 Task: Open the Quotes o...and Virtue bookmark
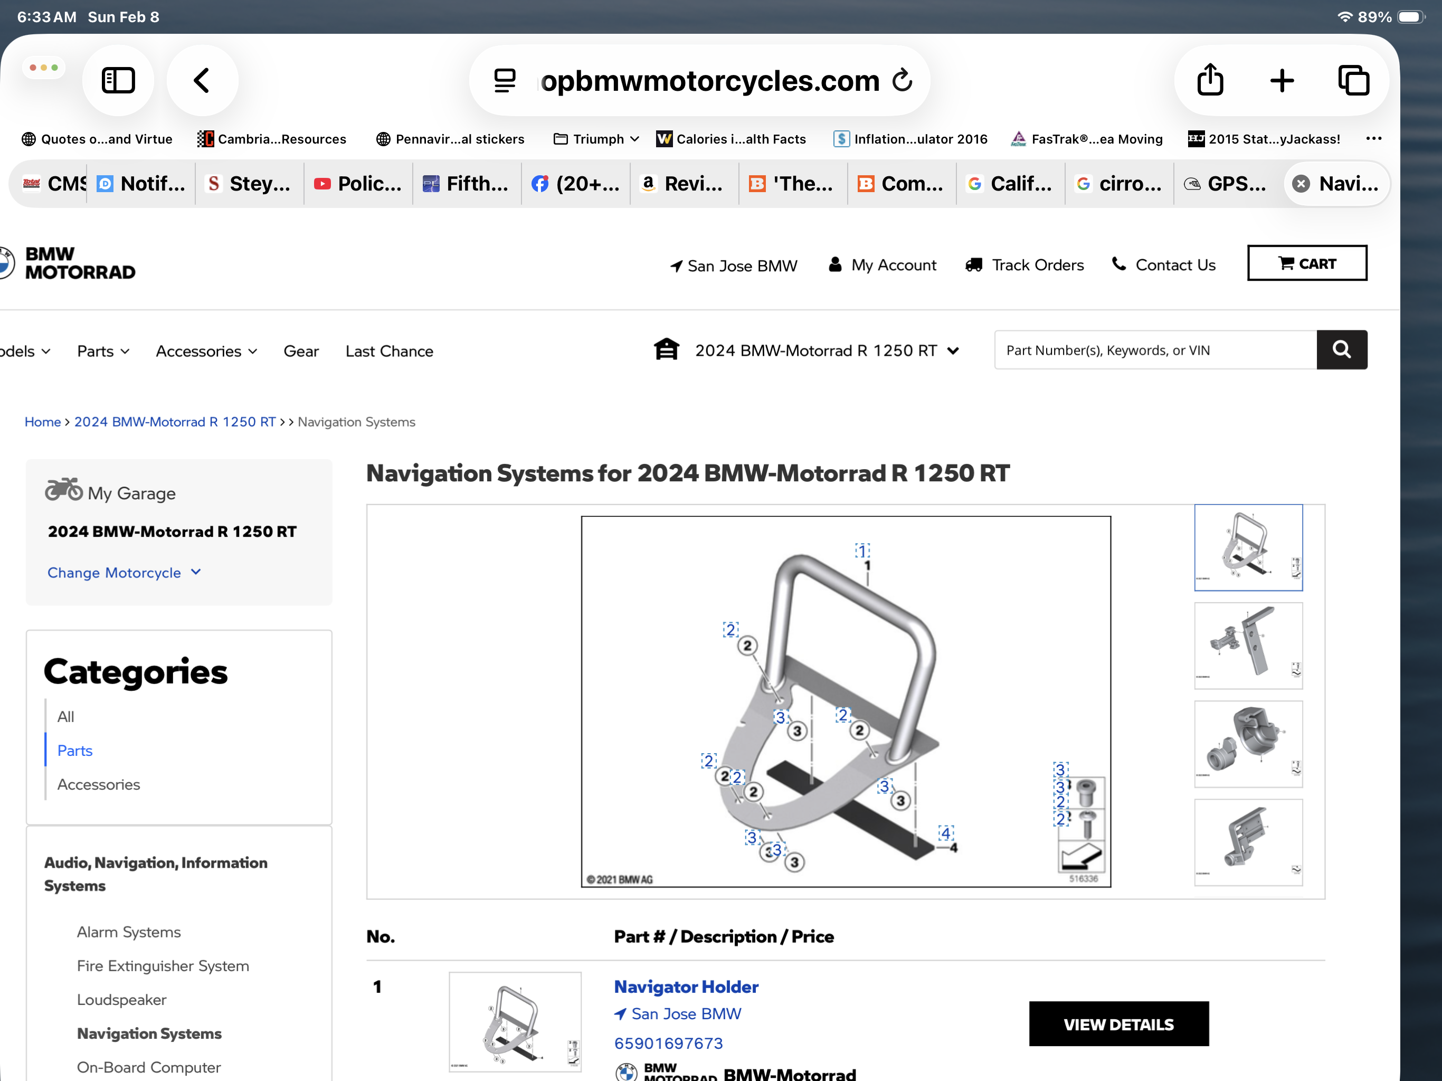97,139
